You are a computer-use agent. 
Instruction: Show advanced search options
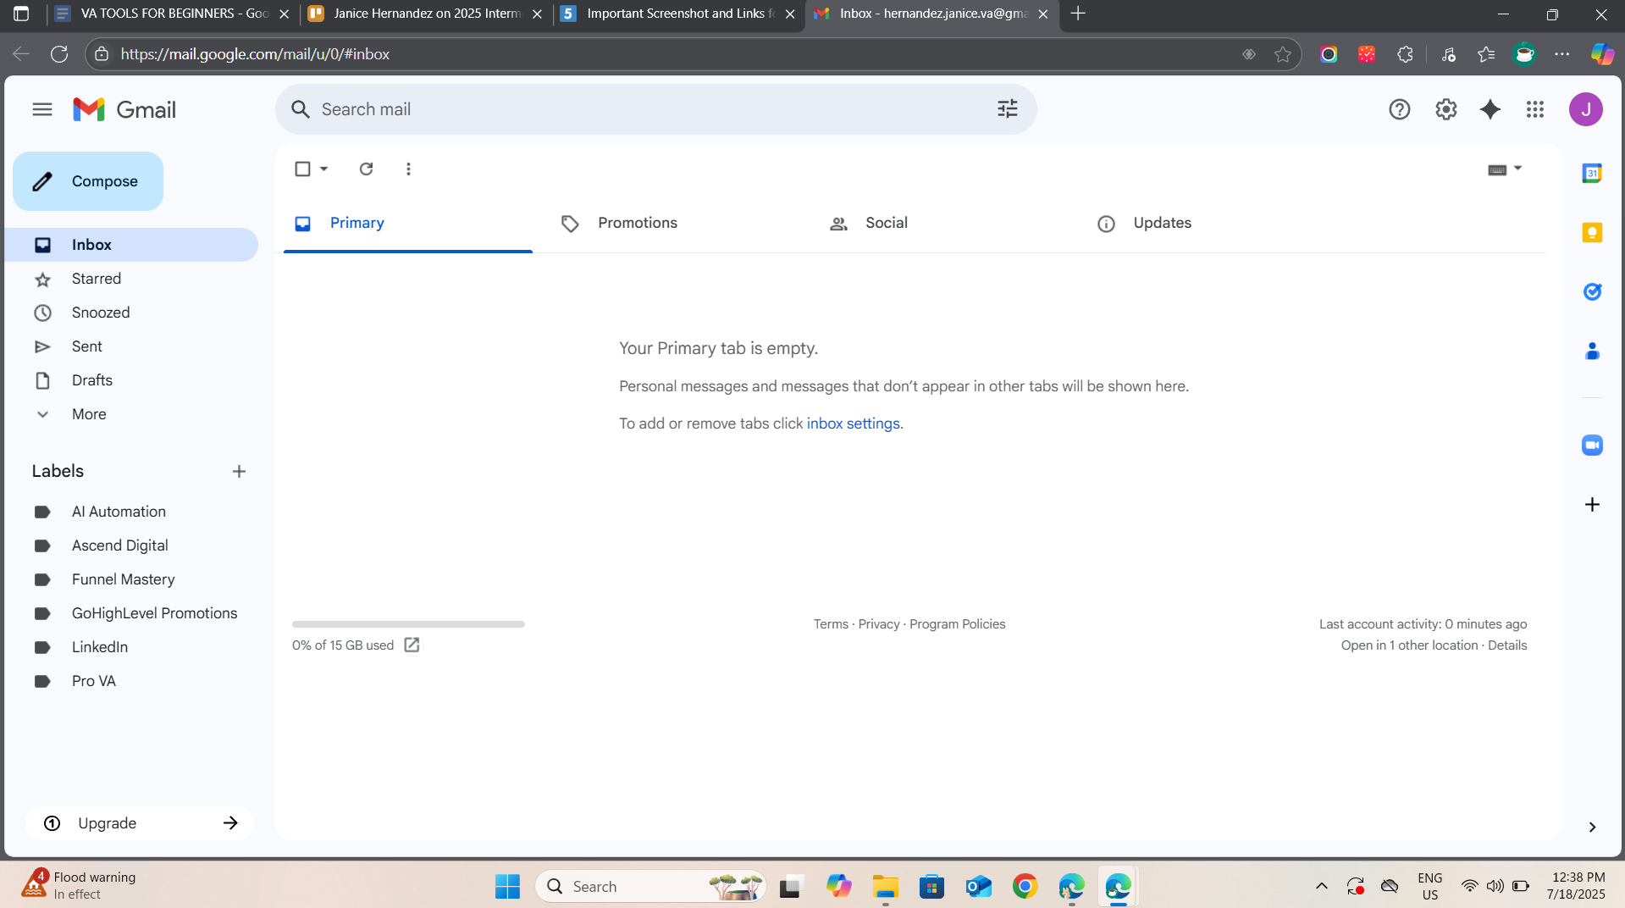pos(1007,109)
